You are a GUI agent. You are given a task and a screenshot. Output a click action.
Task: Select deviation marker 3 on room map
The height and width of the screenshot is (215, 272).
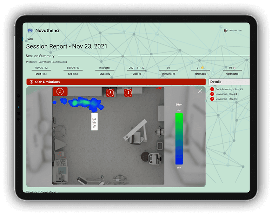pyautogui.click(x=128, y=93)
